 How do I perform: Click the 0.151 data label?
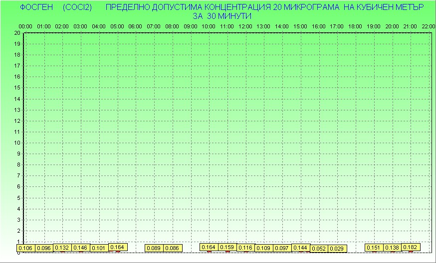(374, 248)
